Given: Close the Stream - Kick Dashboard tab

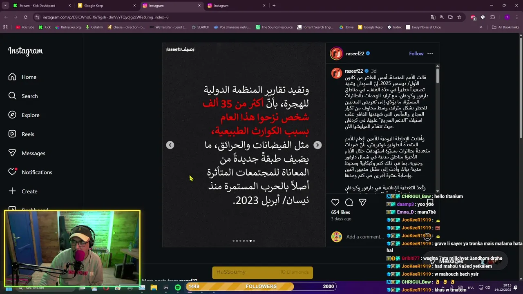Looking at the screenshot, I should [x=69, y=6].
